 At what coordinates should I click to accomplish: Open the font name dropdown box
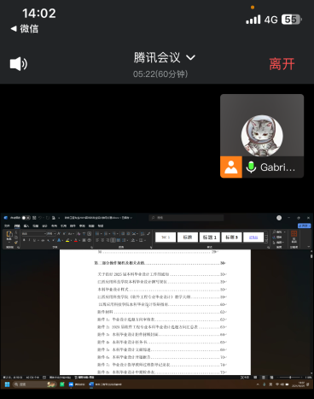(x=34, y=233)
